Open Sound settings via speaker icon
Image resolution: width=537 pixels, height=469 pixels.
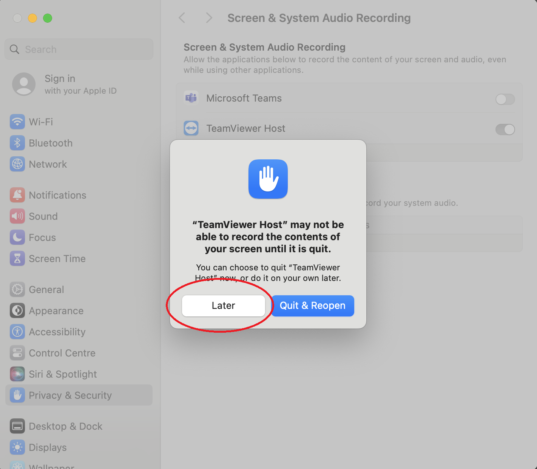[17, 216]
